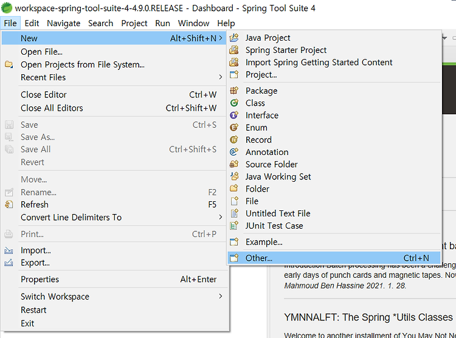The height and width of the screenshot is (338, 456).
Task: Open the Window menu
Action: (x=194, y=23)
